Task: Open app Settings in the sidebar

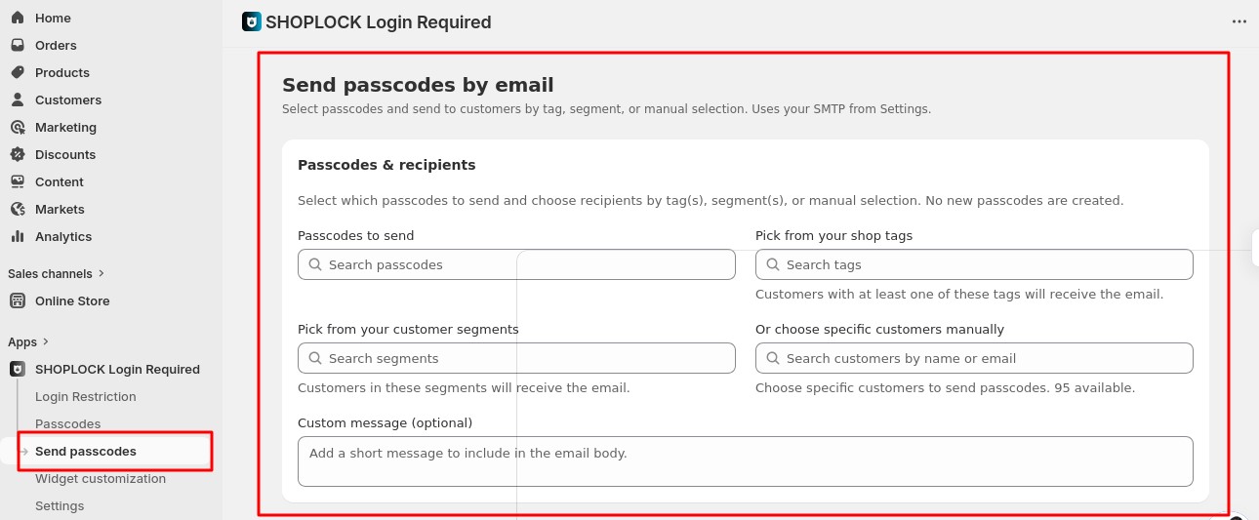Action: point(60,505)
